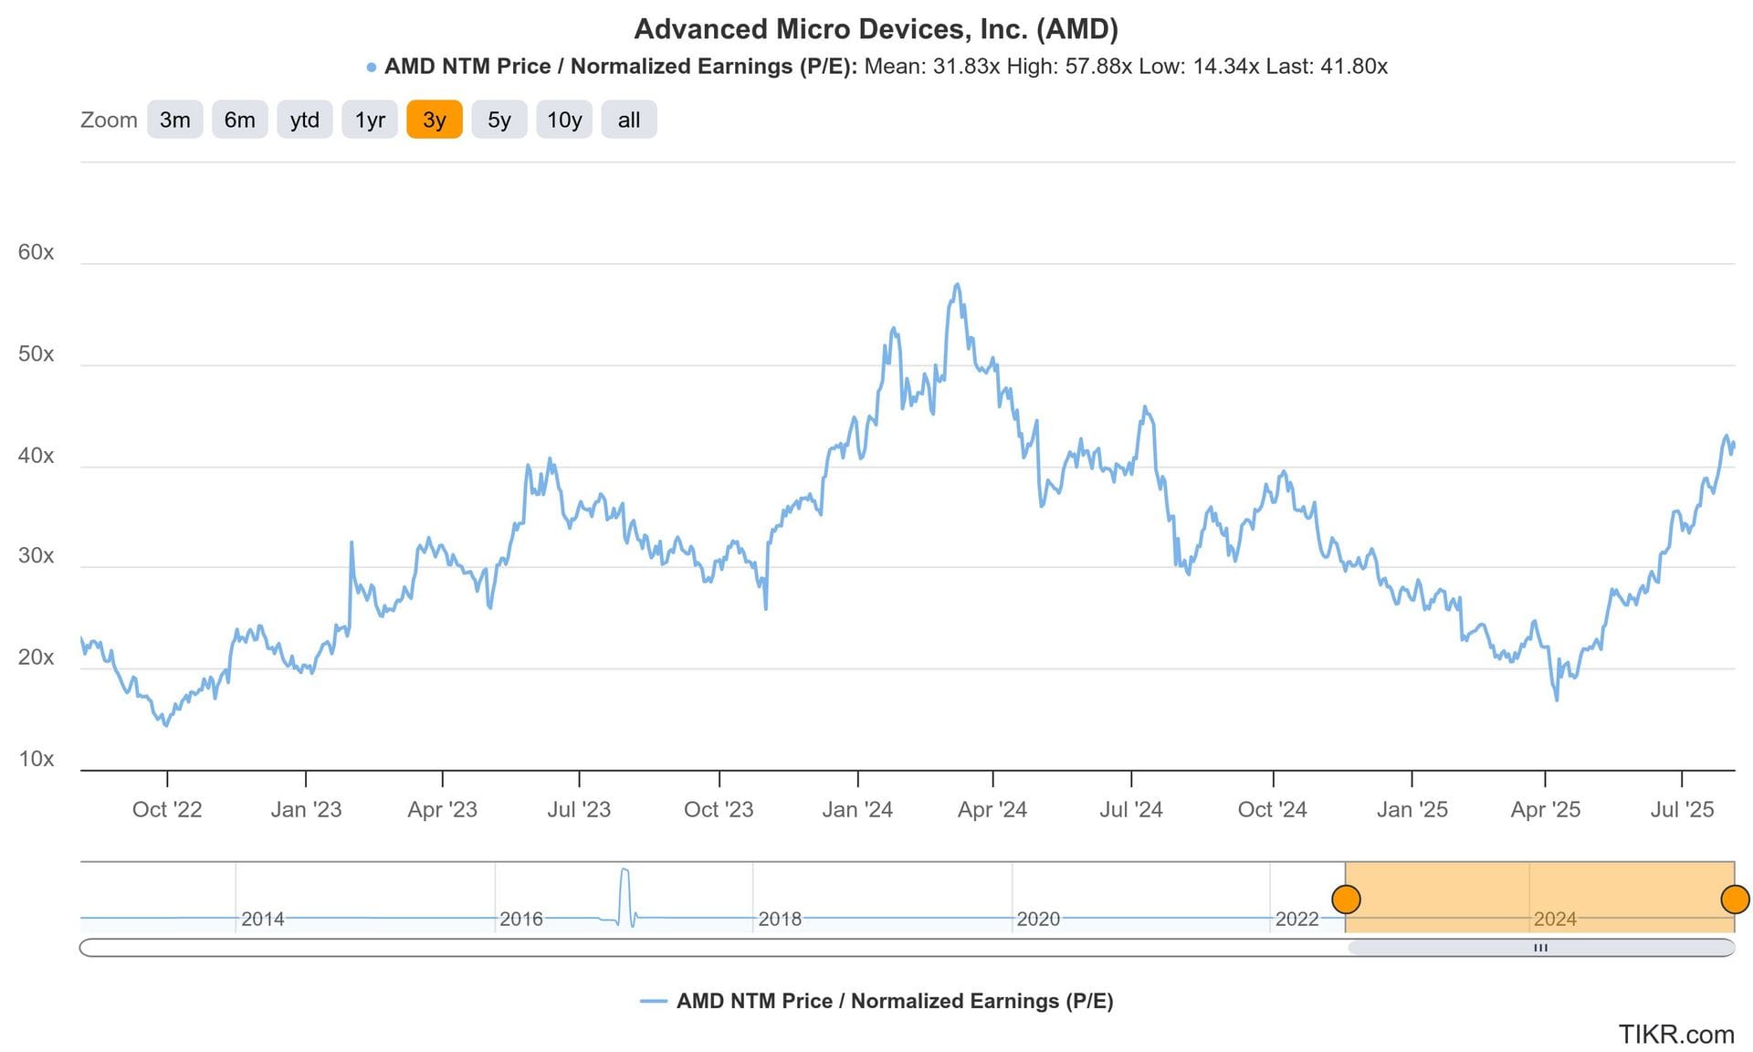The height and width of the screenshot is (1052, 1753).
Task: Click right orange navigator handle
Action: (1734, 899)
